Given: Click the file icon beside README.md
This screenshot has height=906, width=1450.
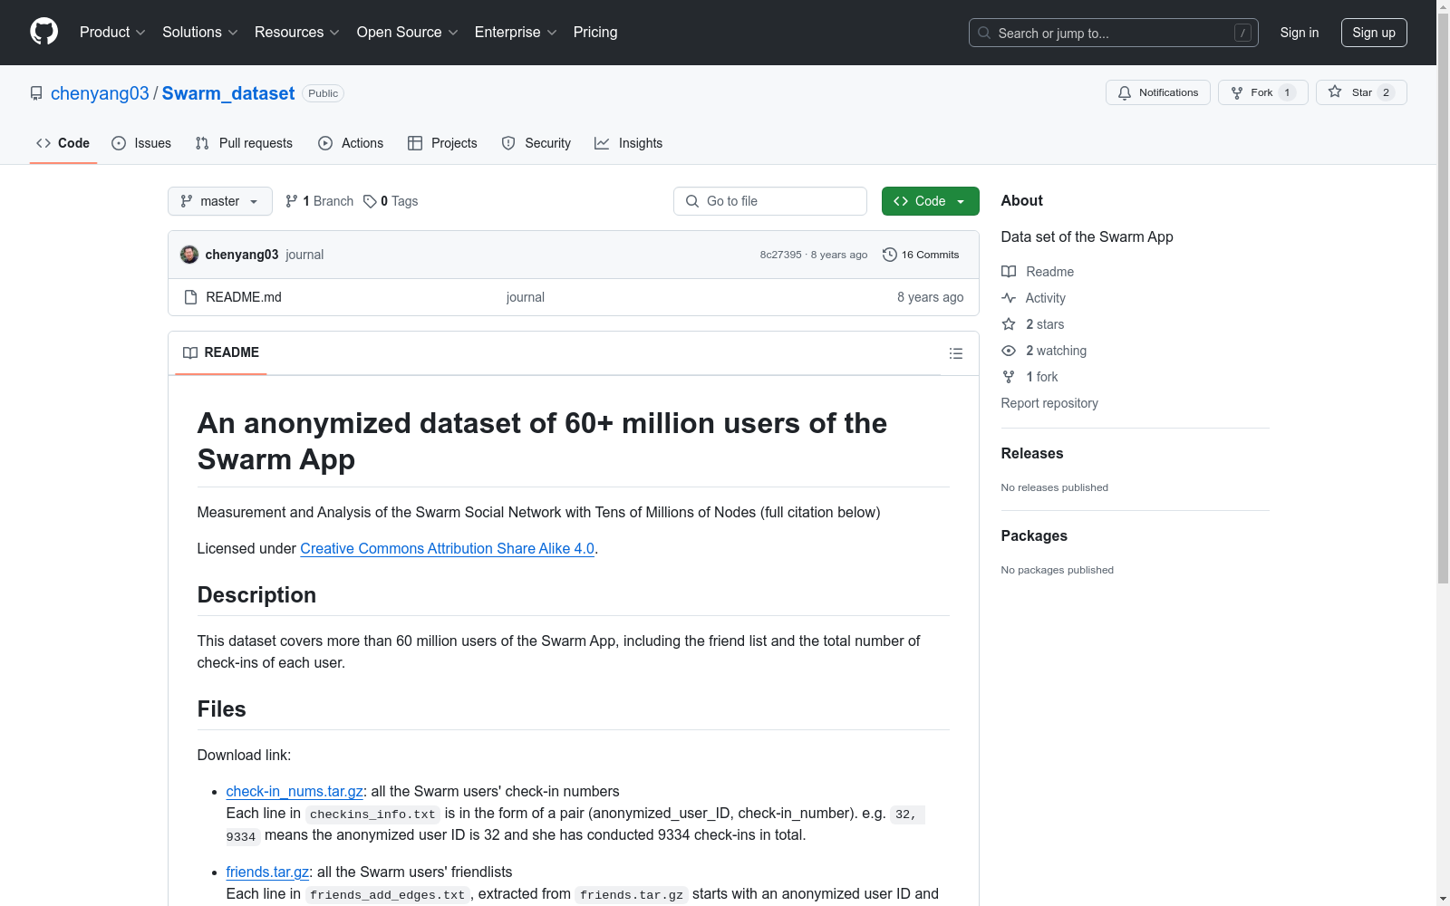Looking at the screenshot, I should point(190,297).
